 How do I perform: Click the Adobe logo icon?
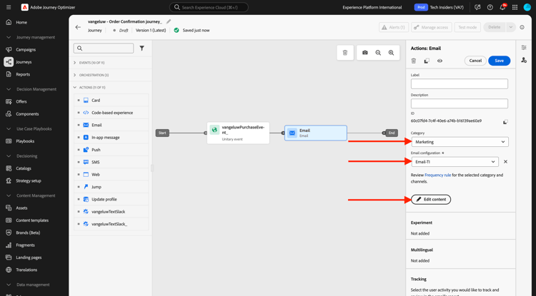[24, 7]
